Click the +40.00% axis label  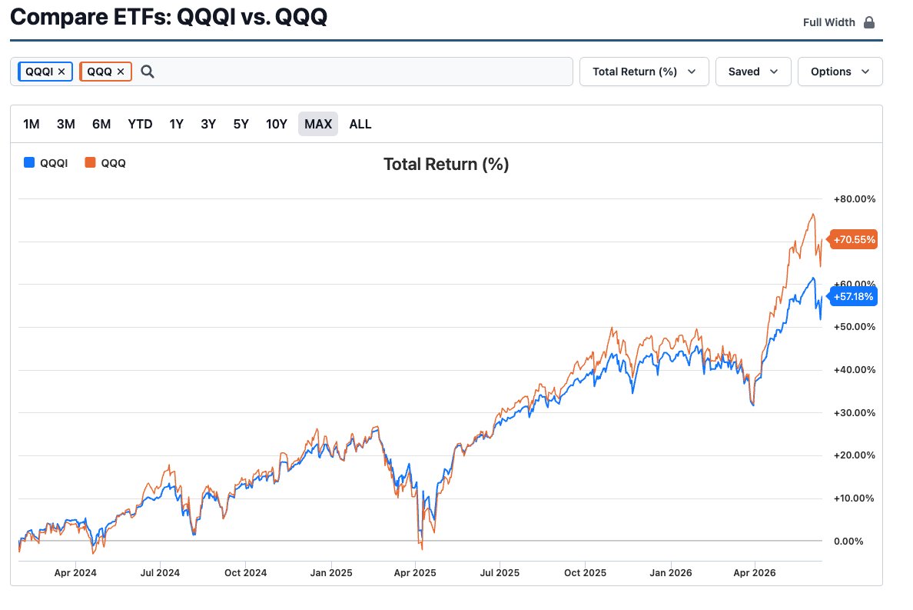click(x=854, y=370)
